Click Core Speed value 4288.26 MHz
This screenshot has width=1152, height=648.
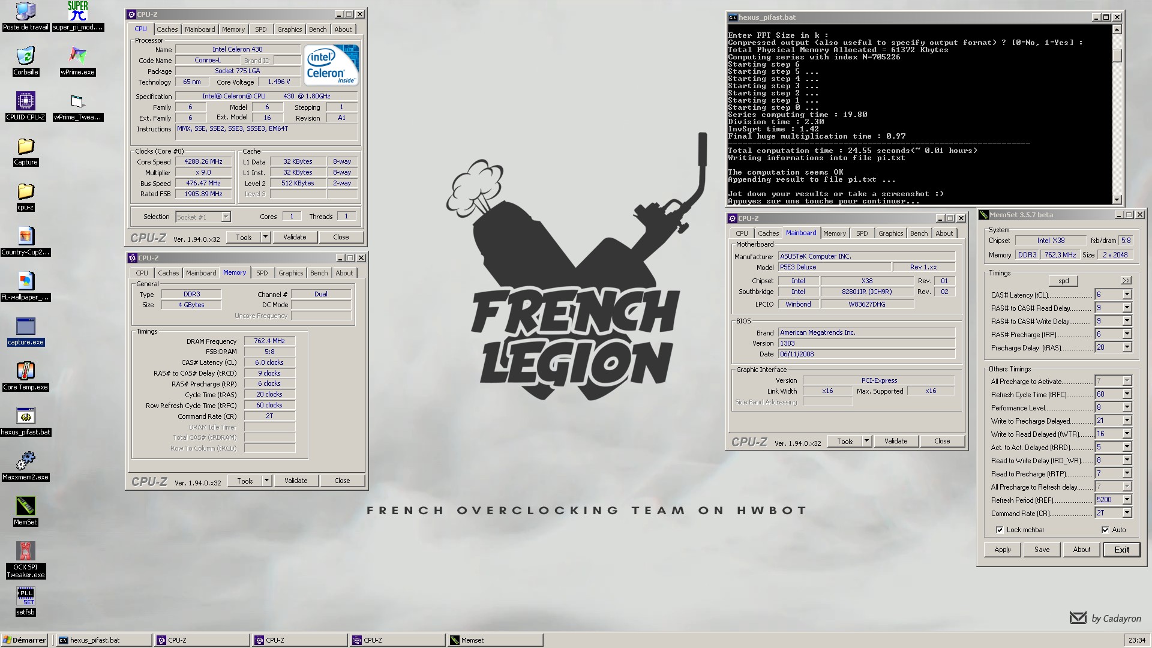click(x=204, y=161)
